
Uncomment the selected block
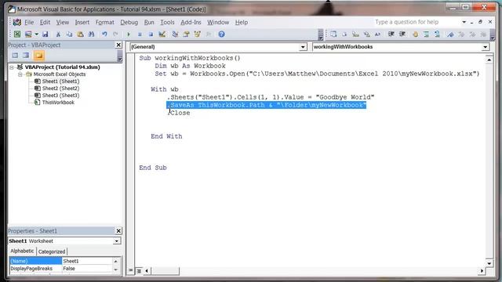pyautogui.click(x=438, y=34)
